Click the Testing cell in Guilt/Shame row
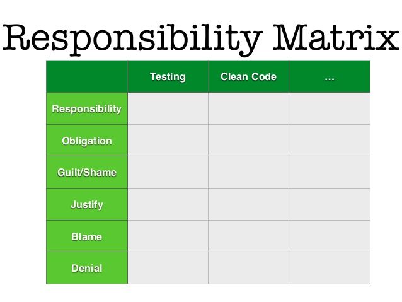The image size is (402, 302). click(x=168, y=172)
